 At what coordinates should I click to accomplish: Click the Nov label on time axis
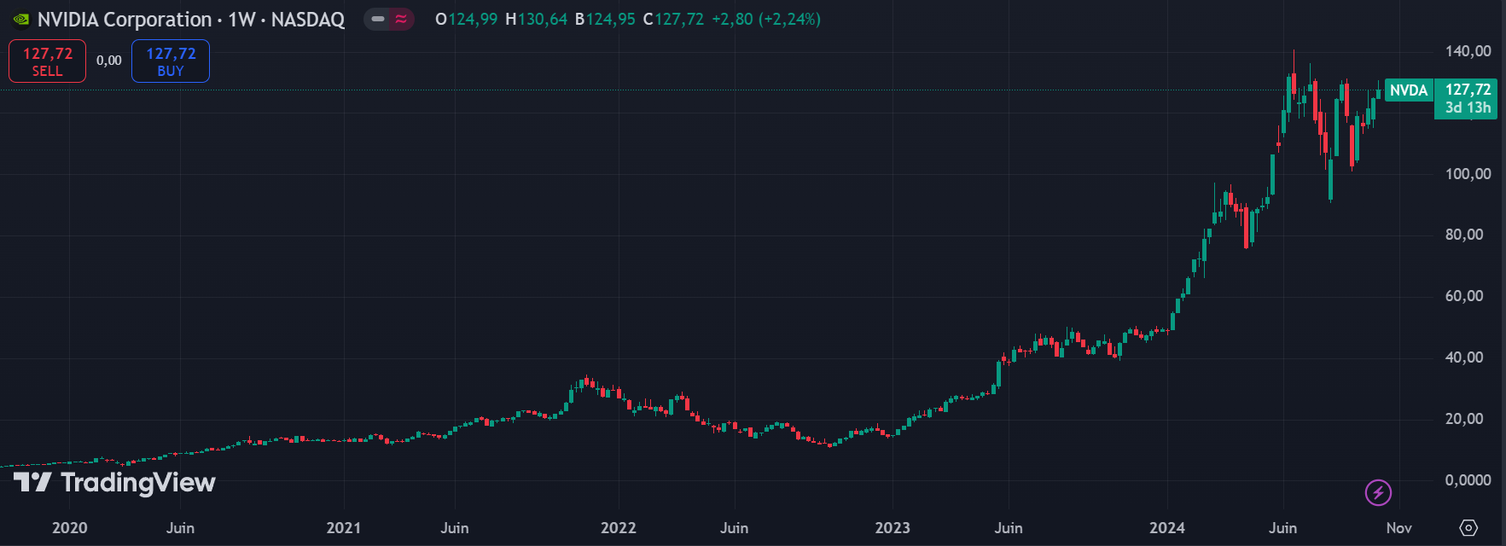1399,528
